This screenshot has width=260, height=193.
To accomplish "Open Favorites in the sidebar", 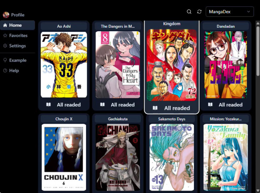I will click(17, 35).
